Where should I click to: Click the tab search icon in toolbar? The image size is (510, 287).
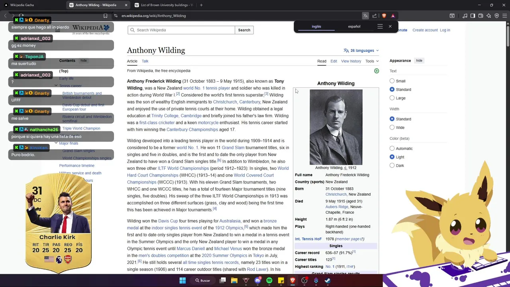tap(452, 16)
